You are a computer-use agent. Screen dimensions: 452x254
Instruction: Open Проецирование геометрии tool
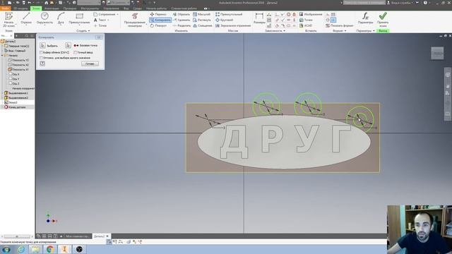(135, 20)
